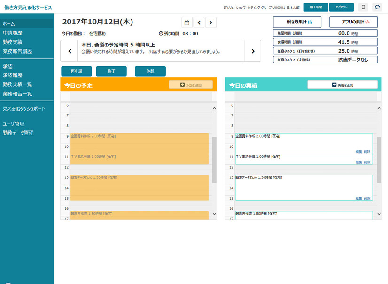The width and height of the screenshot is (388, 284).
Task: Click the refresh icon at top right
Action: (x=377, y=7)
